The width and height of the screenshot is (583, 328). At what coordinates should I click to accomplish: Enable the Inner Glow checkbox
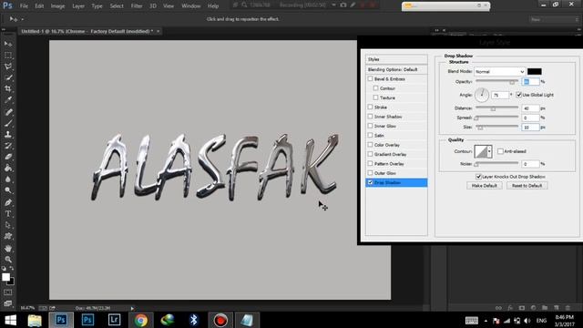click(x=370, y=126)
